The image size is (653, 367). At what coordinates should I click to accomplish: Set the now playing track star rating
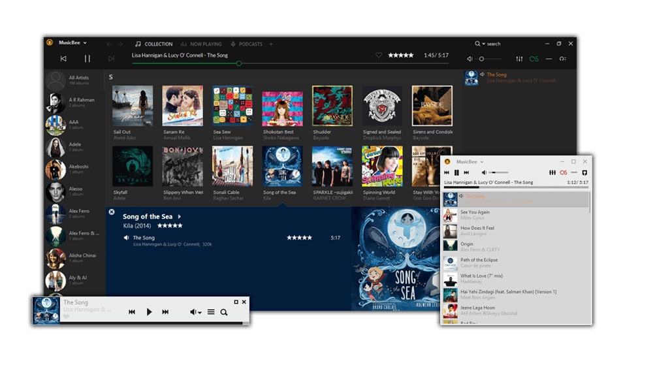[x=401, y=55]
